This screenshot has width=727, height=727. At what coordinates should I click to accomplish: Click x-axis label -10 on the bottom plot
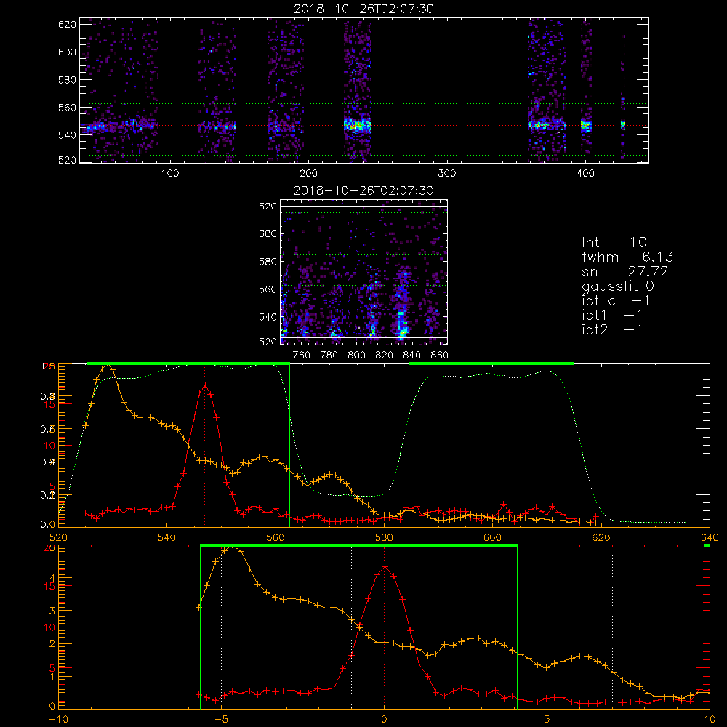(58, 719)
